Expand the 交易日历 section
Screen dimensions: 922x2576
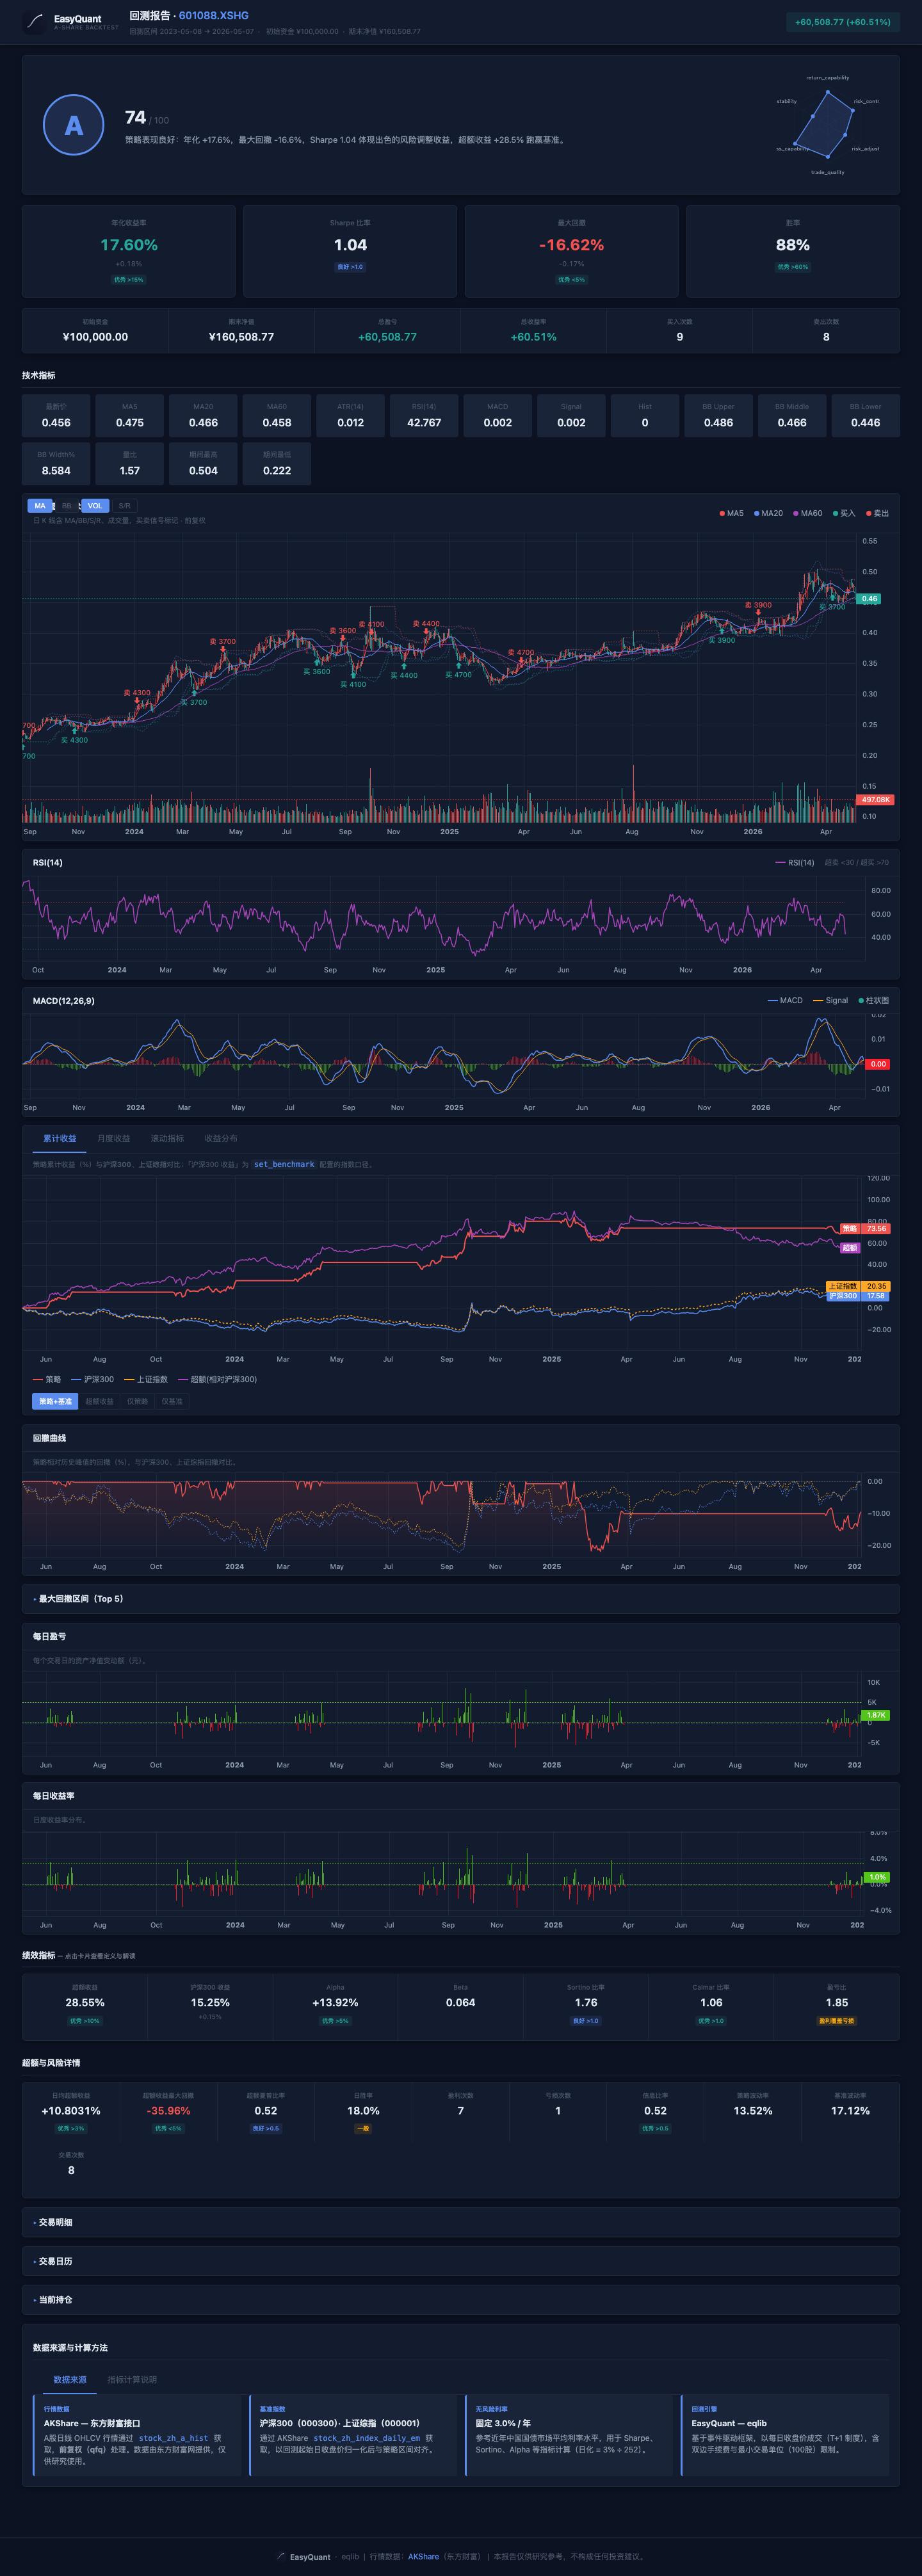click(x=461, y=2261)
